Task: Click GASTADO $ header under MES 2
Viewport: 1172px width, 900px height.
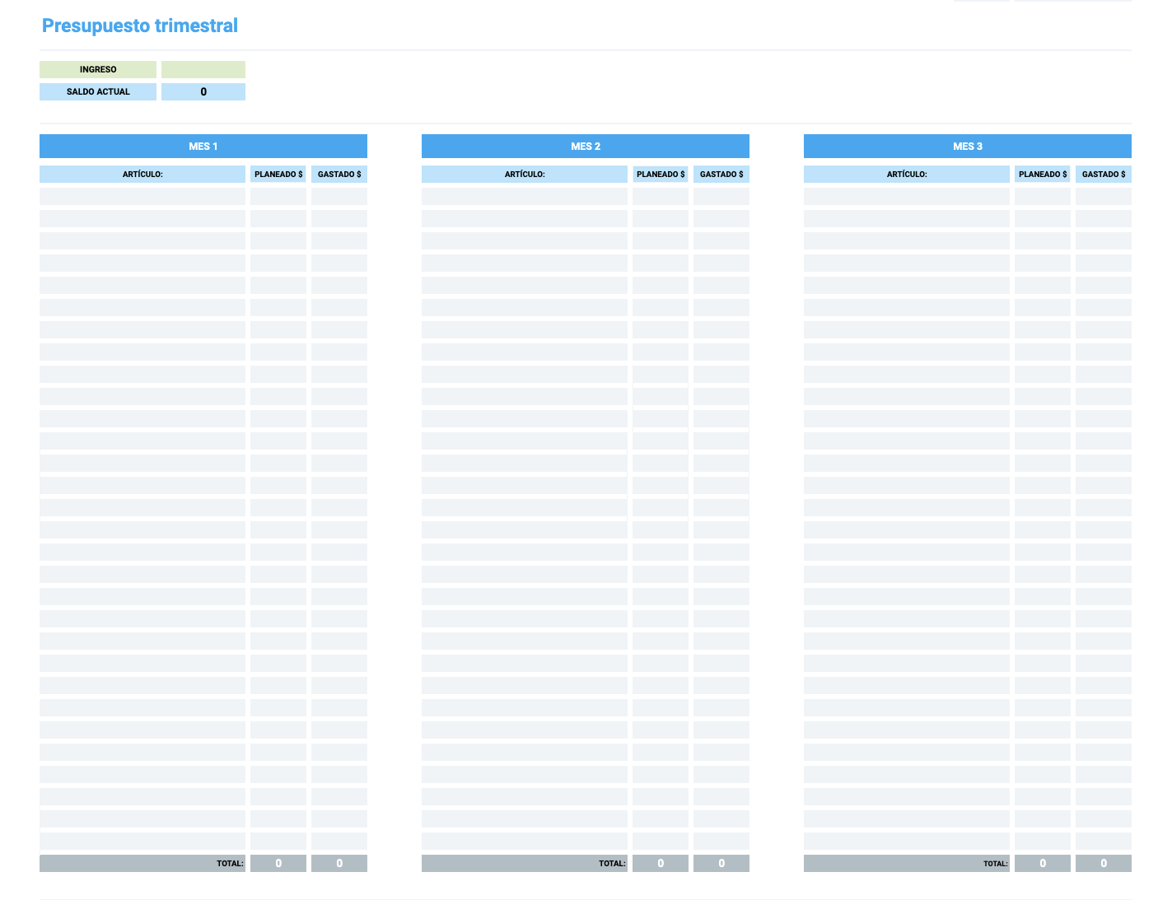Action: coord(721,174)
